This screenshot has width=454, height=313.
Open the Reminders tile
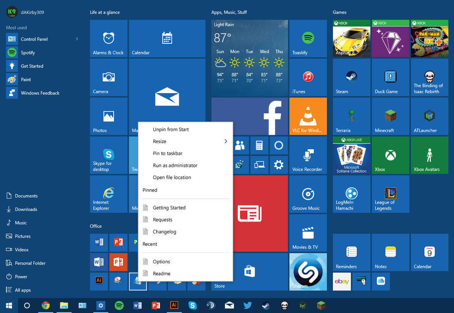[x=351, y=252]
